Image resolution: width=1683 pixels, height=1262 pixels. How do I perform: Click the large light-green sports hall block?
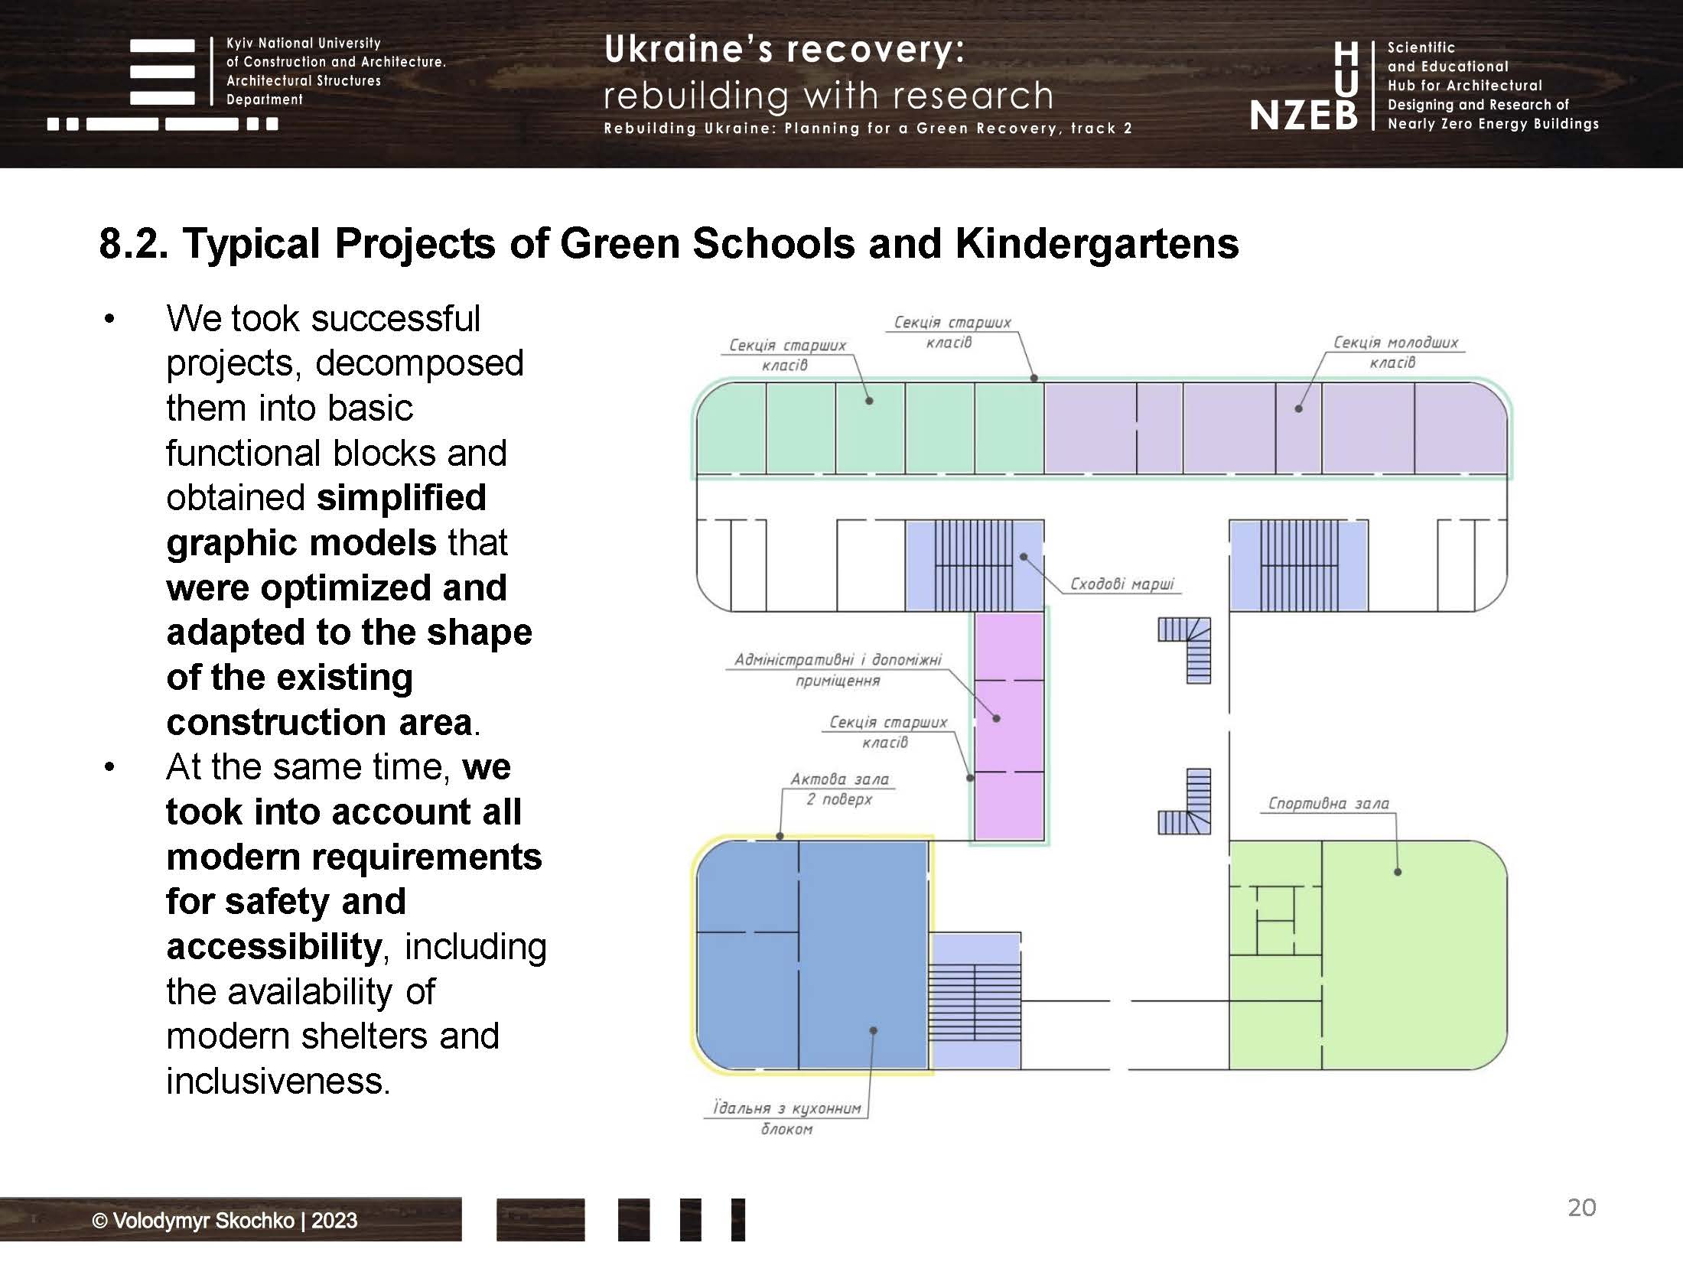(1414, 955)
